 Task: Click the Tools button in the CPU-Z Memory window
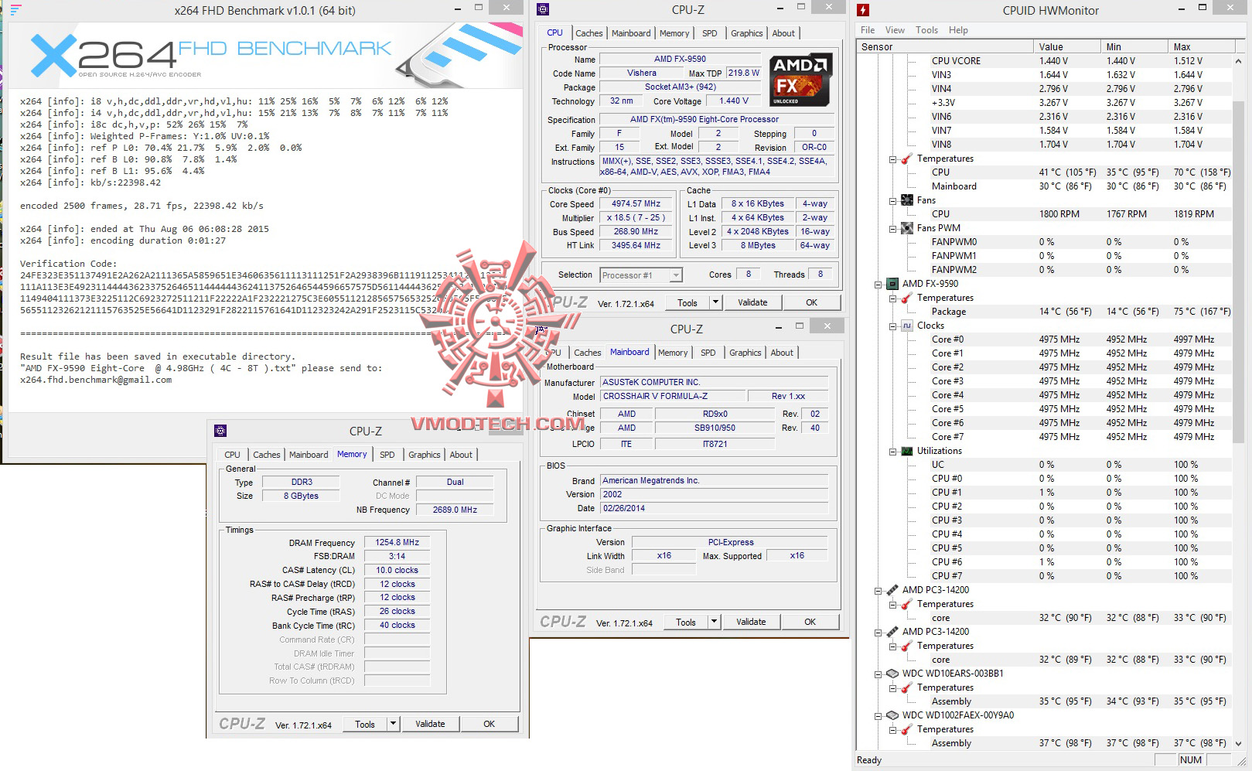pos(365,724)
